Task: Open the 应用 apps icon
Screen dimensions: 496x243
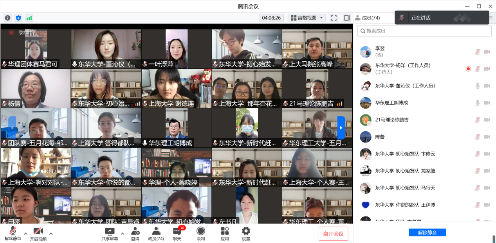Action: pos(225,233)
